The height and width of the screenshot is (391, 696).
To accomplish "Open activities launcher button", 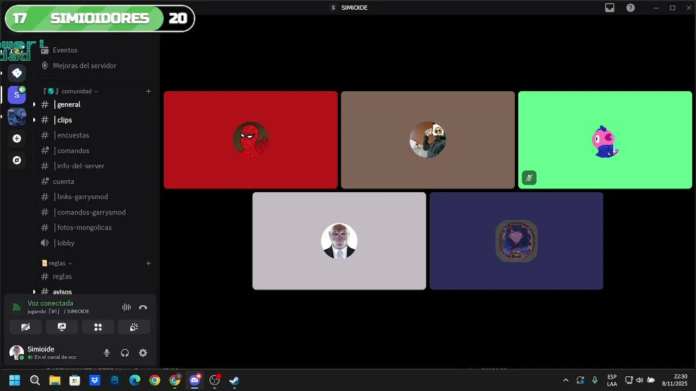I will tap(98, 327).
